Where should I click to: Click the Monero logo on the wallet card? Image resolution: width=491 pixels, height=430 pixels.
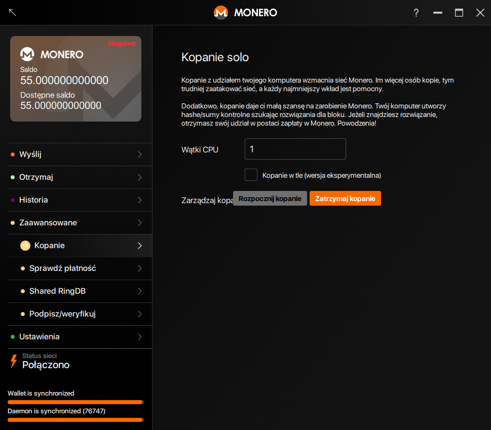(x=27, y=54)
